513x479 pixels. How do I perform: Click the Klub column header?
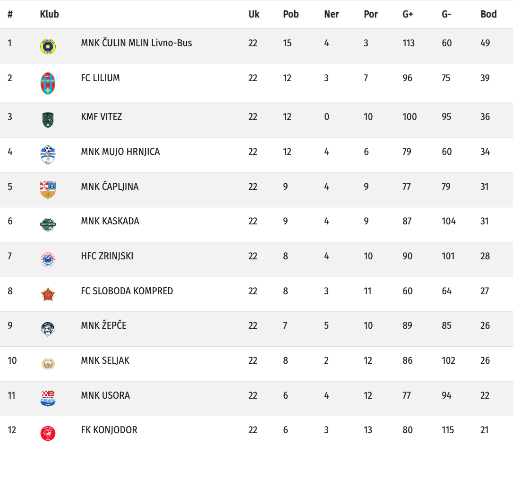click(49, 14)
